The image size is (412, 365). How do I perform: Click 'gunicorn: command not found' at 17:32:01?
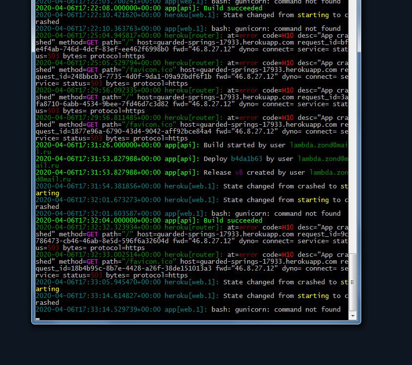click(288, 213)
